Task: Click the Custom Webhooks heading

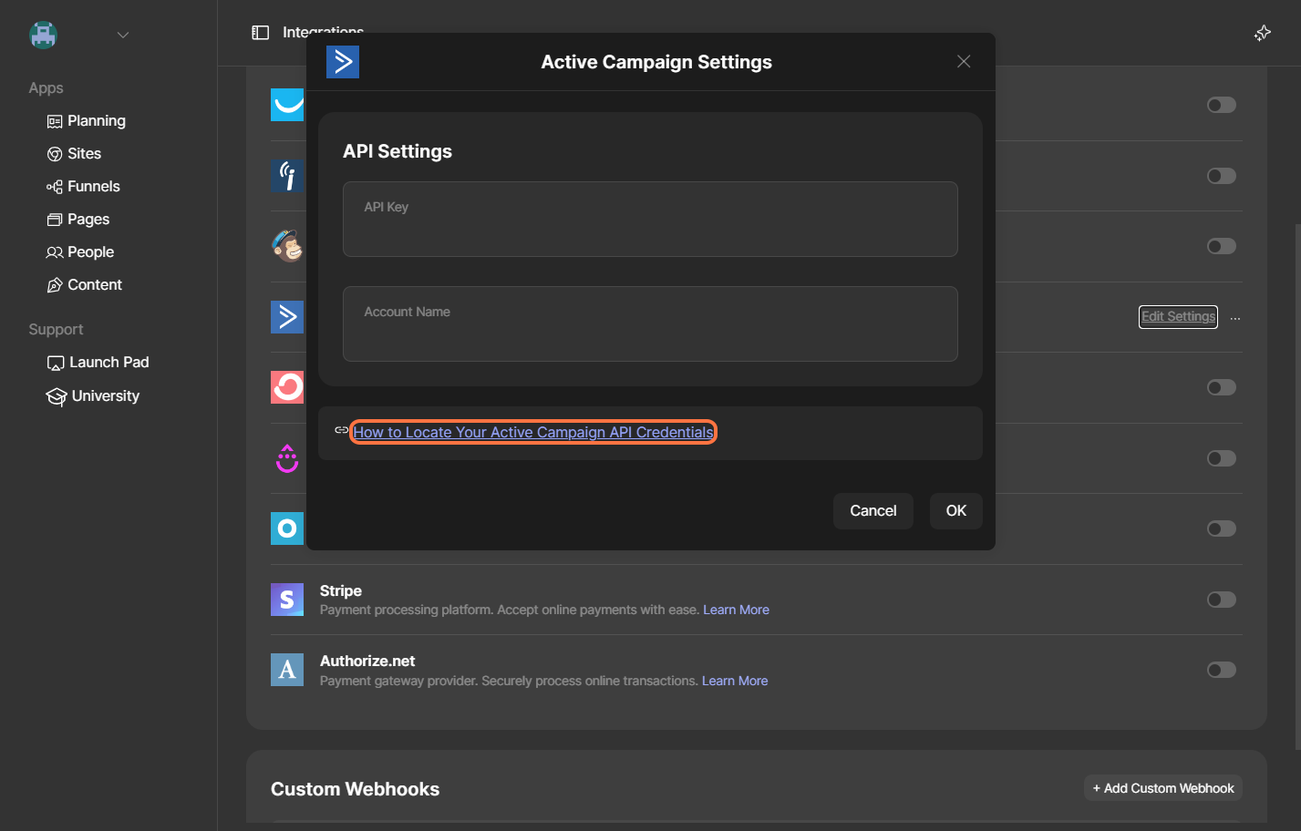Action: coord(355,789)
